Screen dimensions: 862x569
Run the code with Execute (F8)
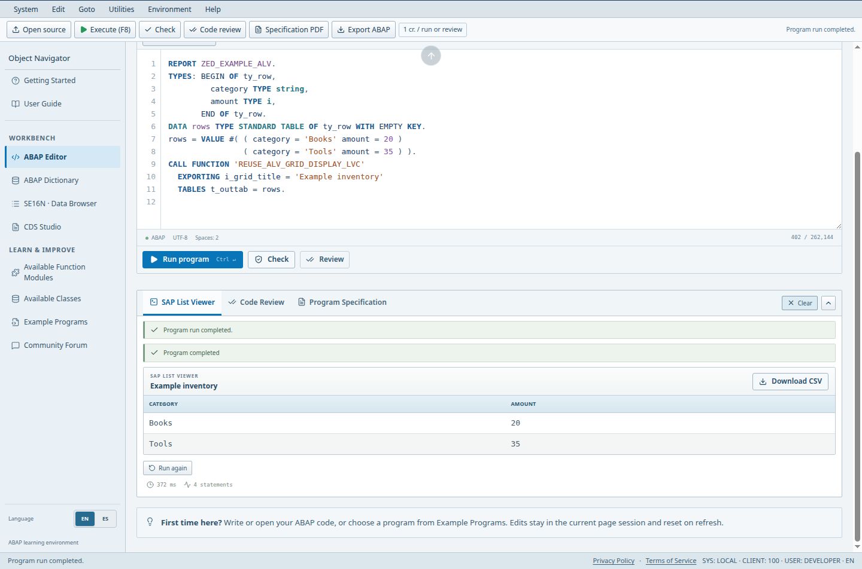pos(105,29)
